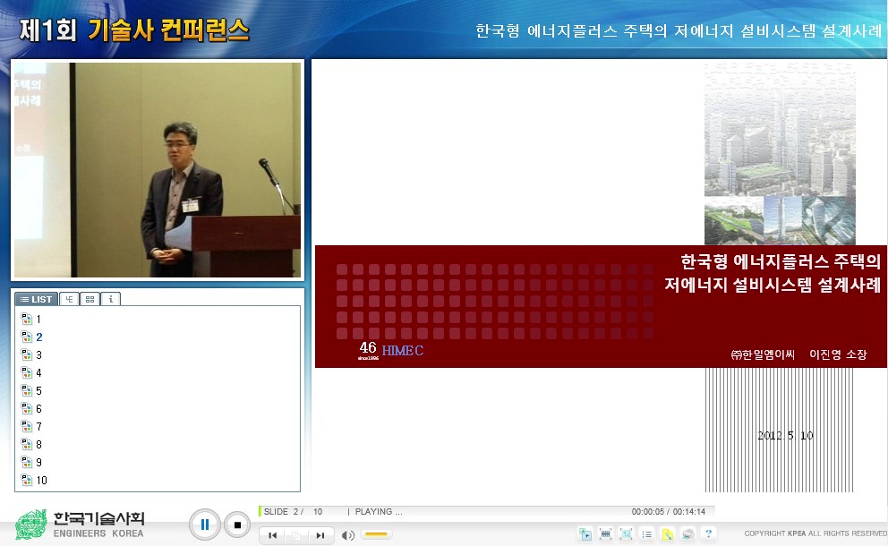Toggle fullscreen expand icon in bottom toolbar

pos(626,534)
